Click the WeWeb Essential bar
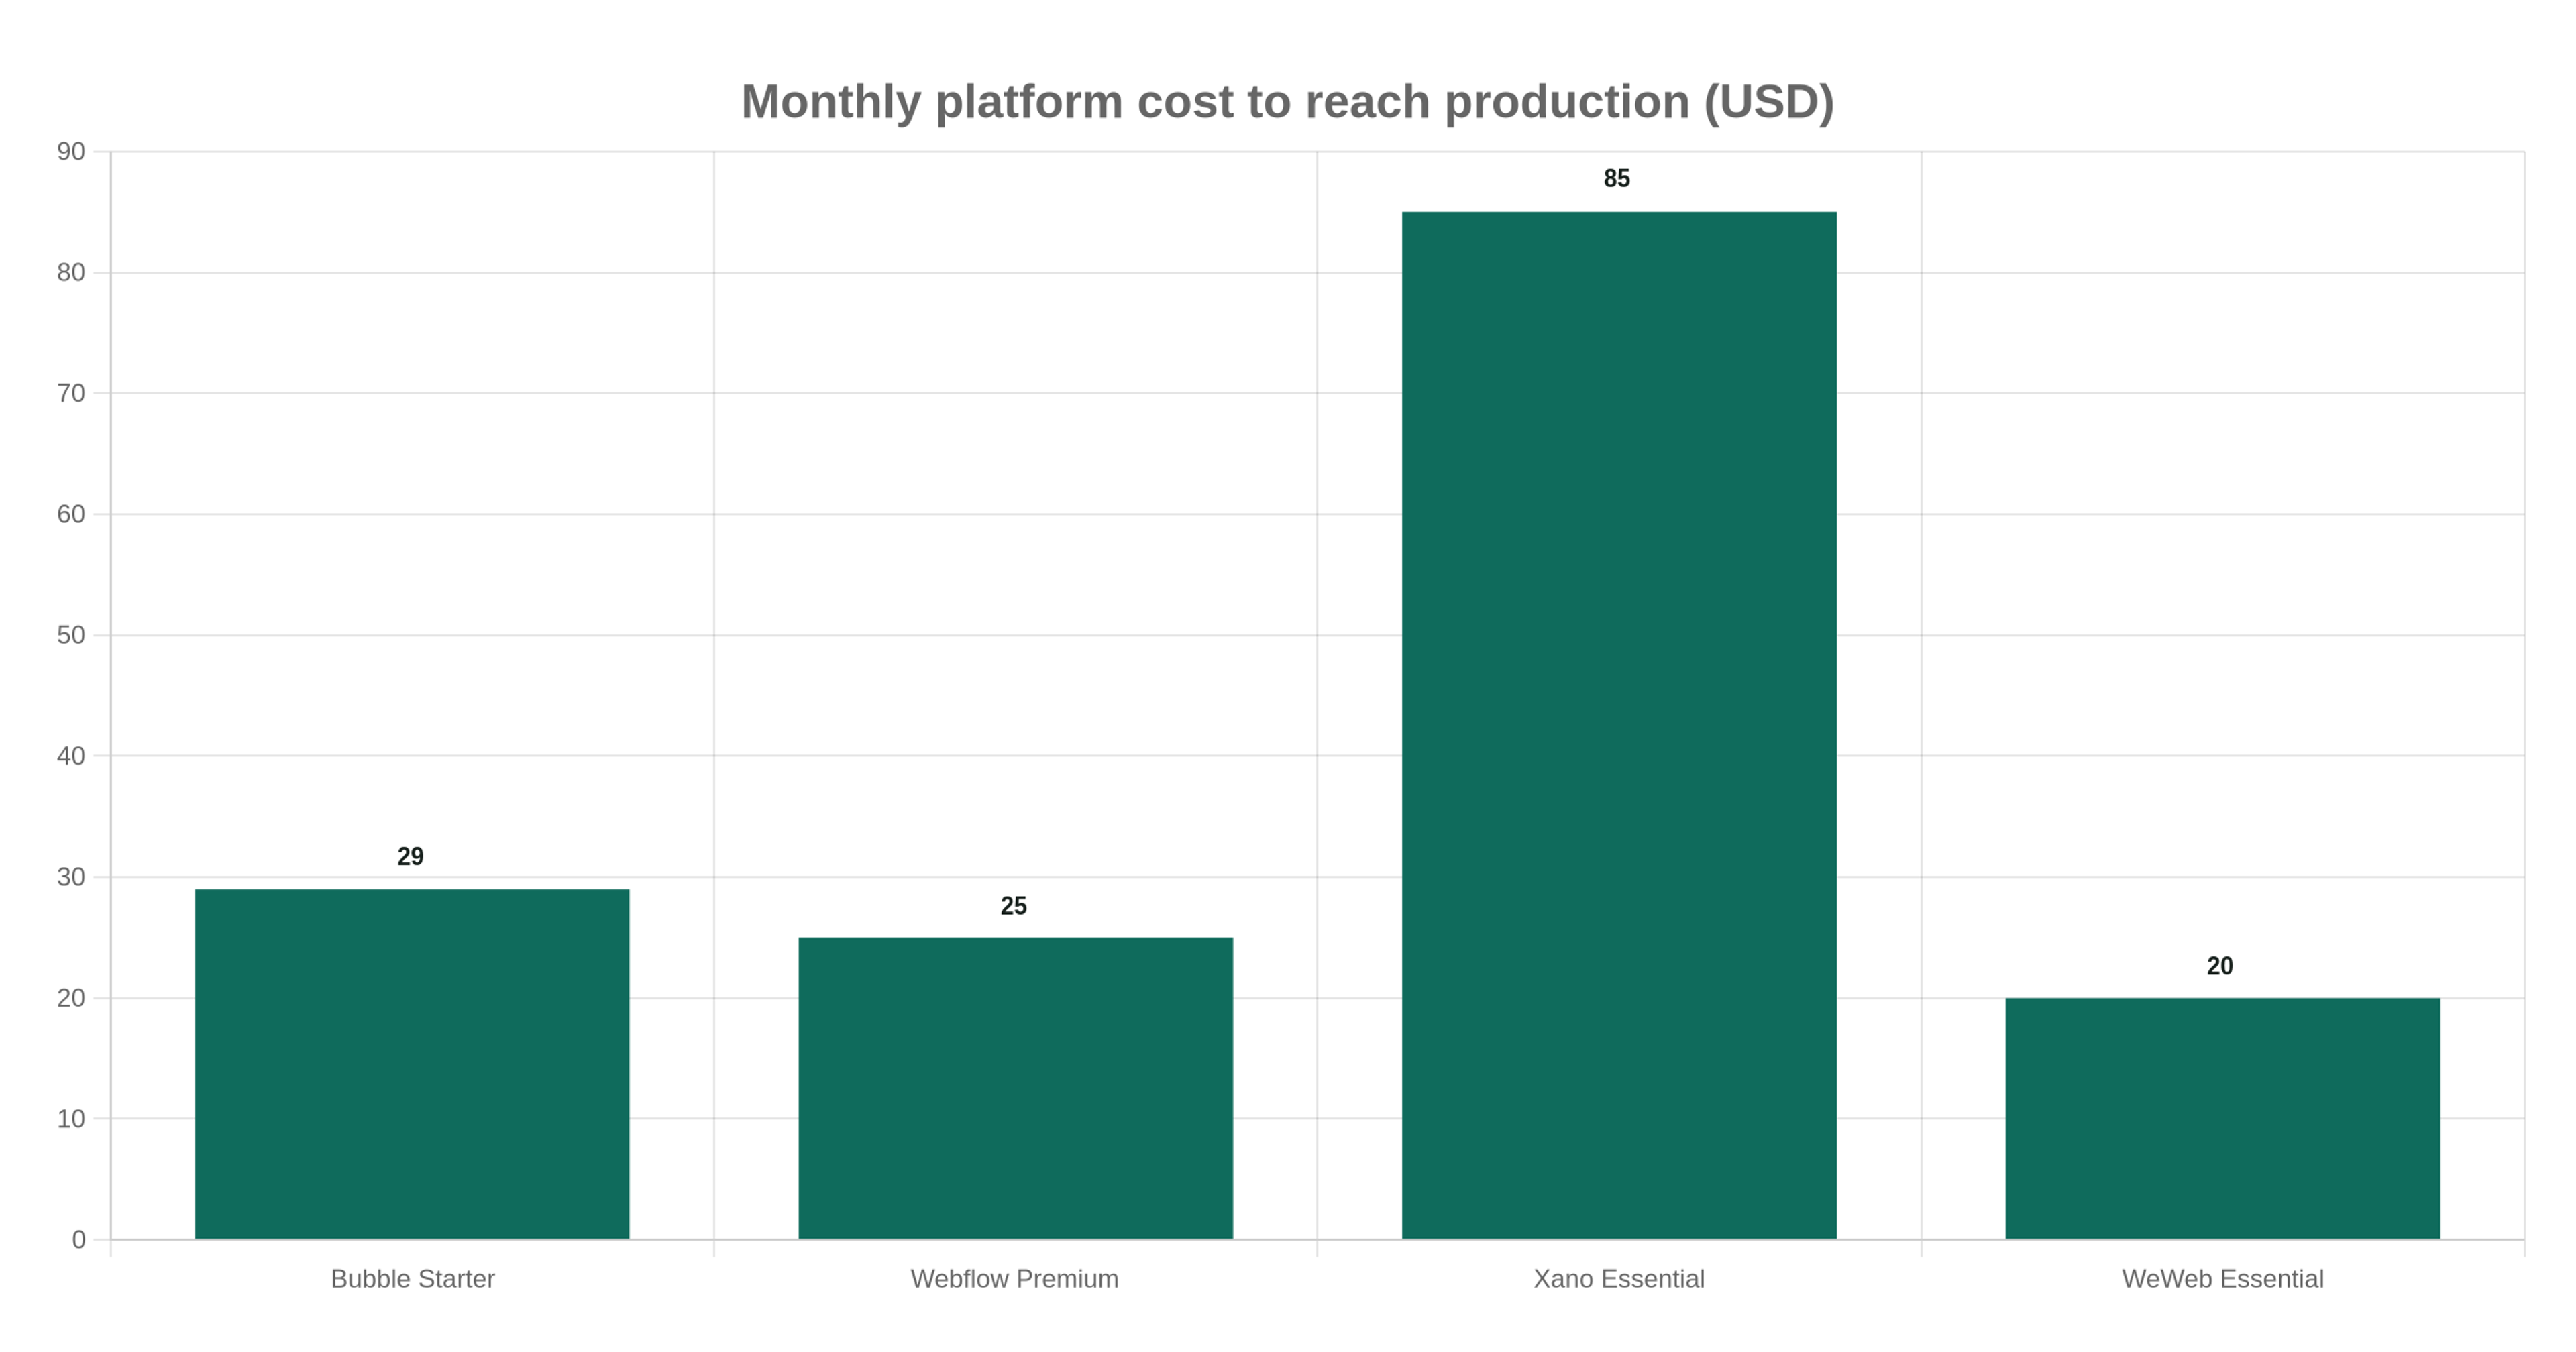This screenshot has width=2576, height=1352. 2222,1118
